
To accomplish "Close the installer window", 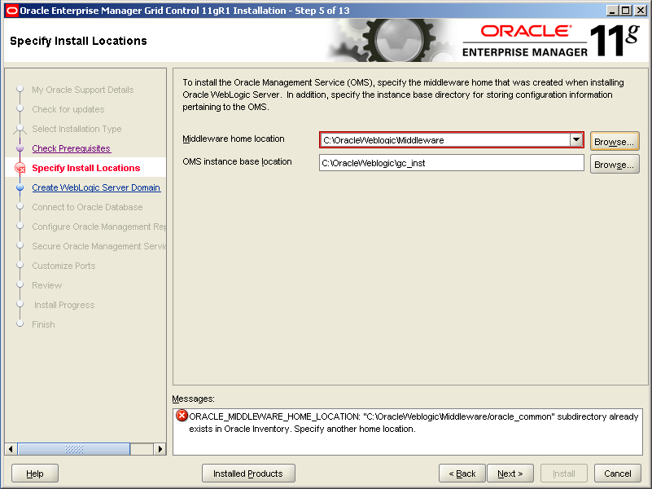I will [640, 11].
